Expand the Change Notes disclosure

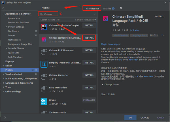pyautogui.click(x=103, y=84)
